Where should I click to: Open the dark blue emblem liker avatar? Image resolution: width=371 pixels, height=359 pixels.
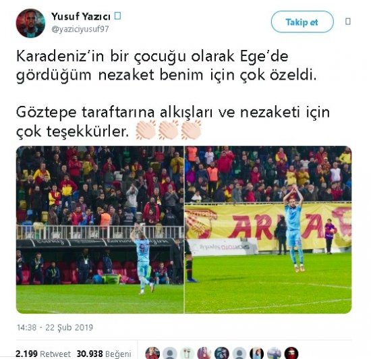(222, 354)
